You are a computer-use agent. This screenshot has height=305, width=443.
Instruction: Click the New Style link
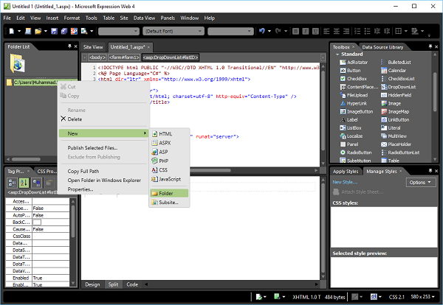345,182
